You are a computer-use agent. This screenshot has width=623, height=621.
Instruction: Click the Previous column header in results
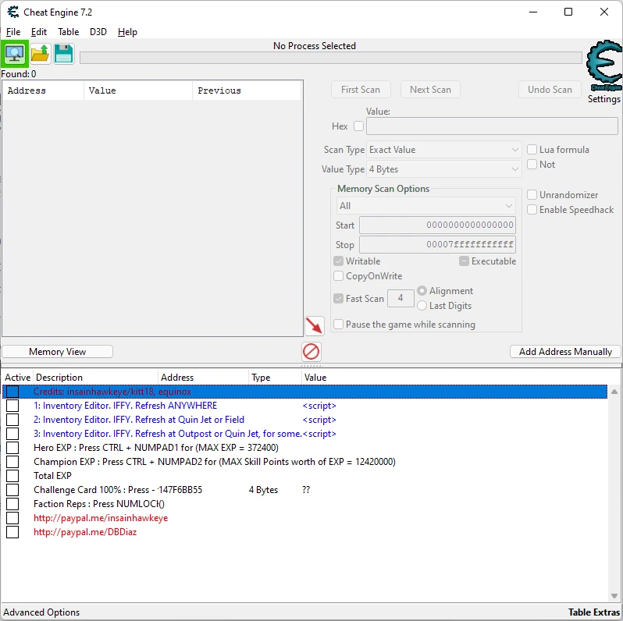(x=247, y=90)
